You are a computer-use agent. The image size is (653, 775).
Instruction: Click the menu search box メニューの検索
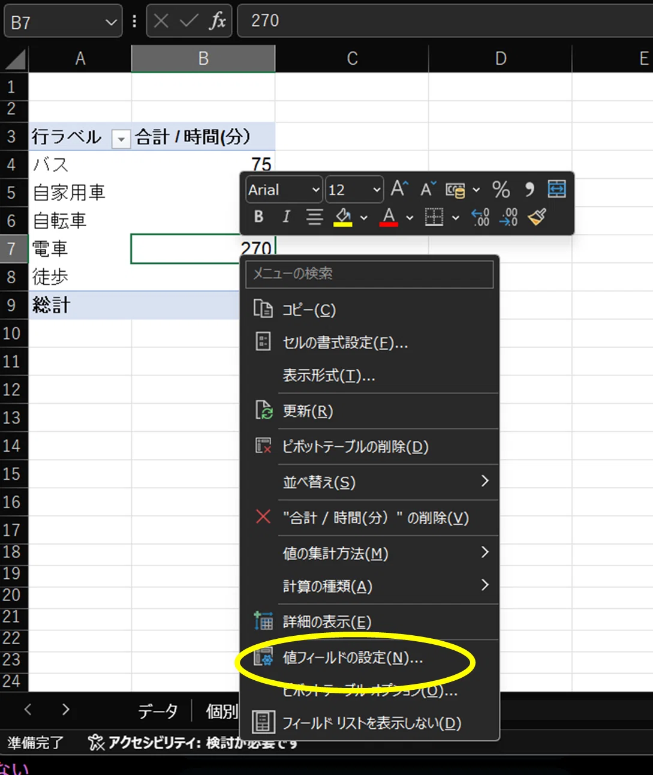(369, 274)
